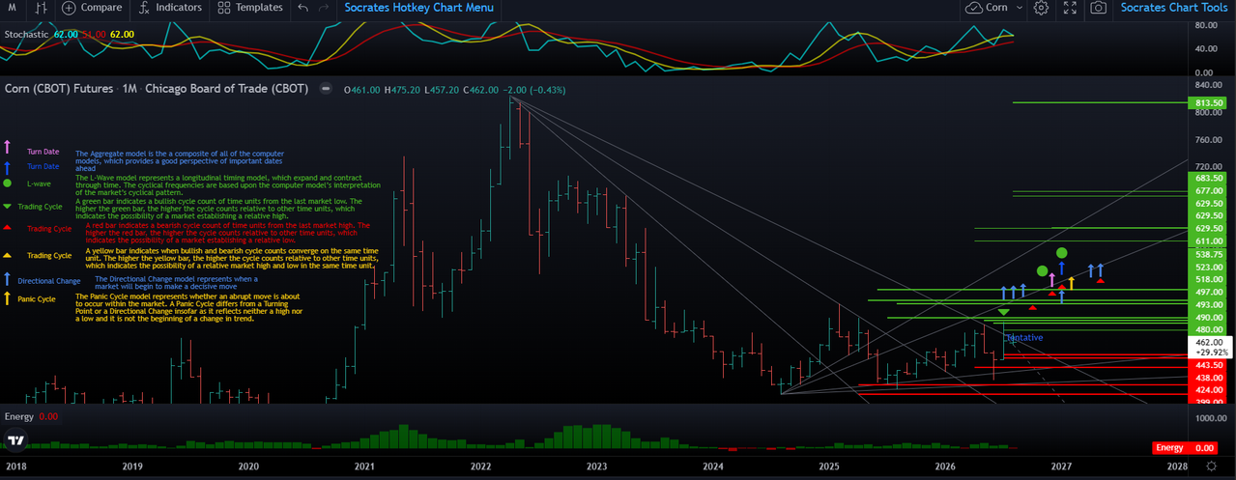Screen dimensions: 1236x480
Task: Collapse the Corn Futures legend with minus button
Action: [326, 89]
